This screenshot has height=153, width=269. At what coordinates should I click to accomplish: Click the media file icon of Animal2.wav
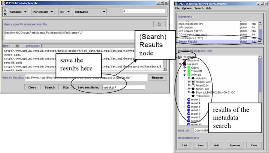coord(193,82)
